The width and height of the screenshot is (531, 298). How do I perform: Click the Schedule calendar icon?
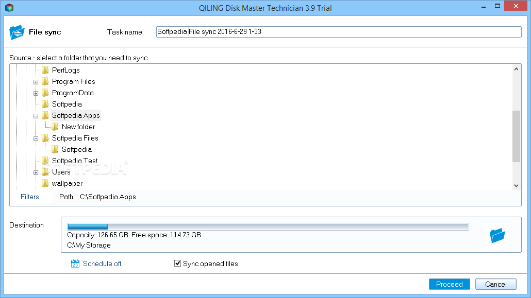[x=75, y=264]
